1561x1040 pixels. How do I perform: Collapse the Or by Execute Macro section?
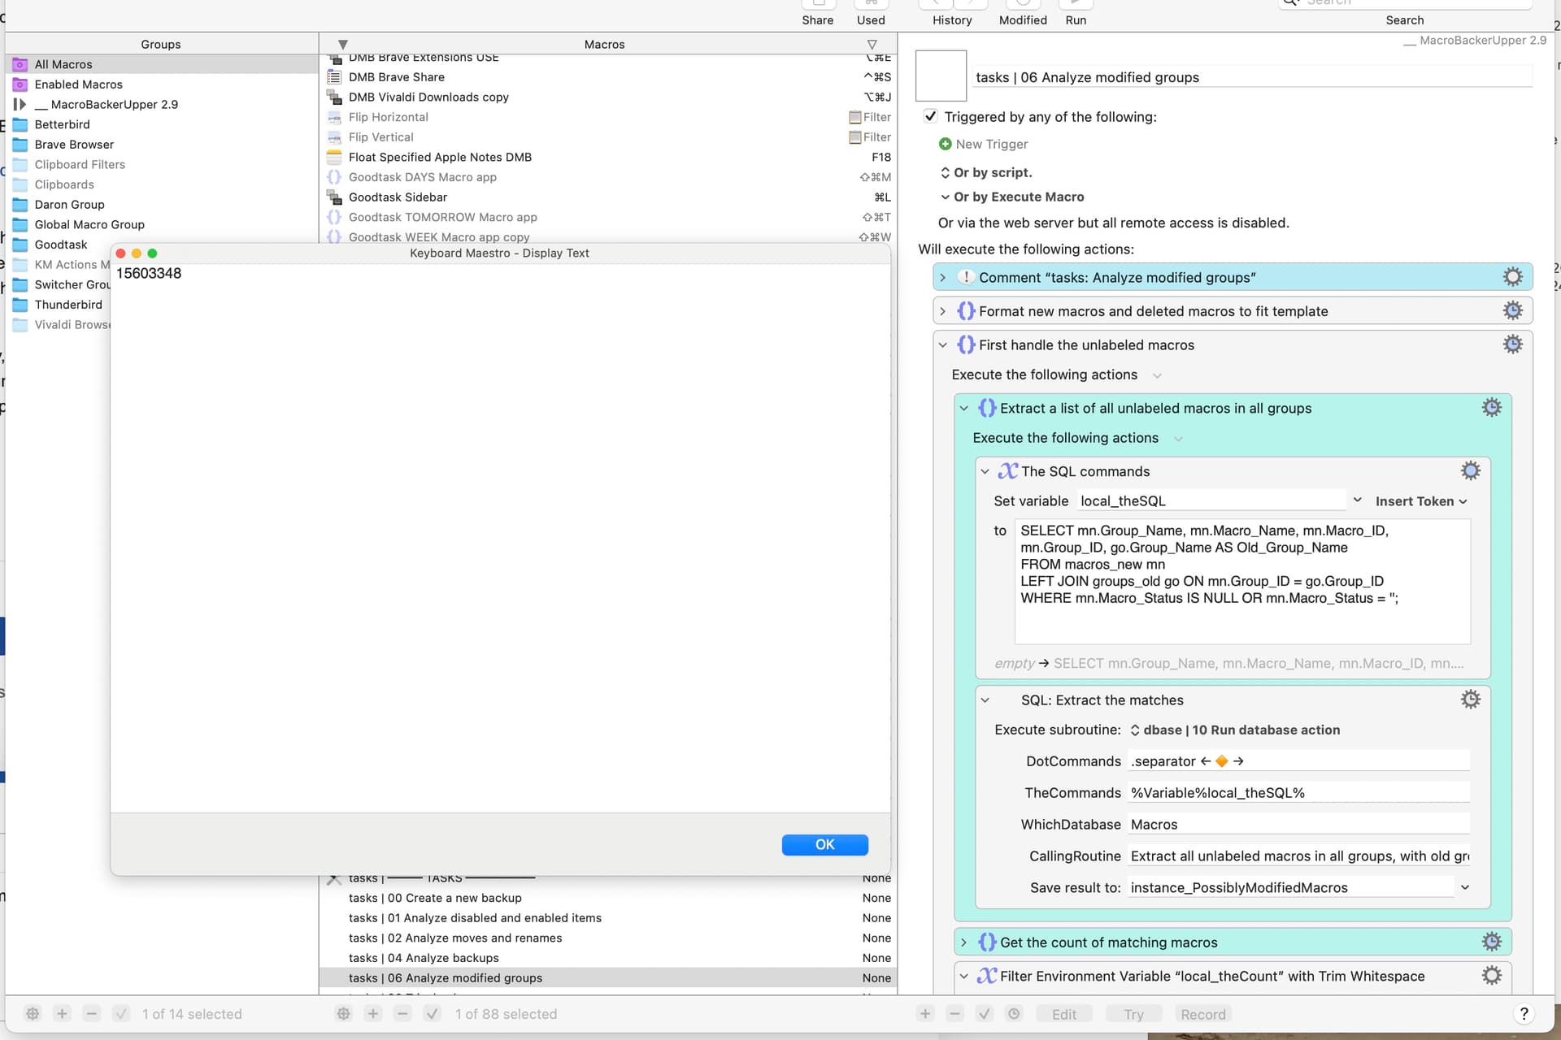click(x=945, y=197)
